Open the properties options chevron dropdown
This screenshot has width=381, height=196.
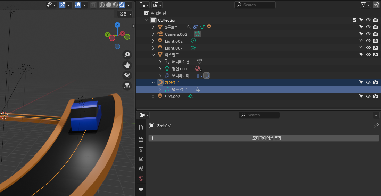376,115
